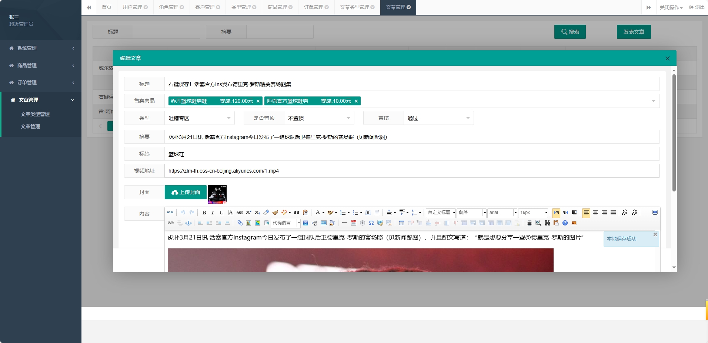Viewport: 708px width, 343px height.
Task: Open the 类型 dropdown showing 吐槽专区
Action: click(200, 118)
